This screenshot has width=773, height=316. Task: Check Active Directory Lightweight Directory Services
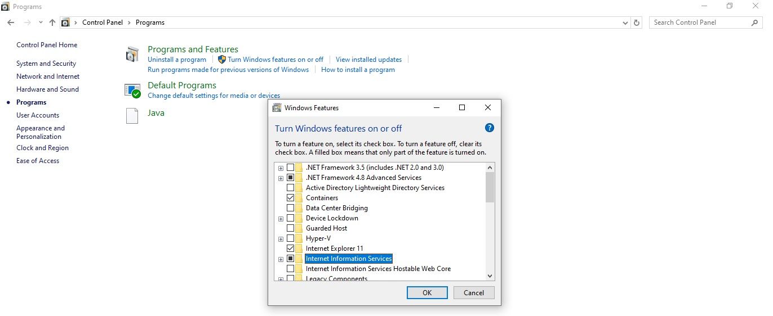tap(290, 188)
